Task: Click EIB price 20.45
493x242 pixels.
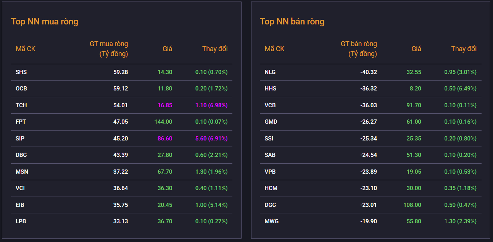Action: click(165, 205)
